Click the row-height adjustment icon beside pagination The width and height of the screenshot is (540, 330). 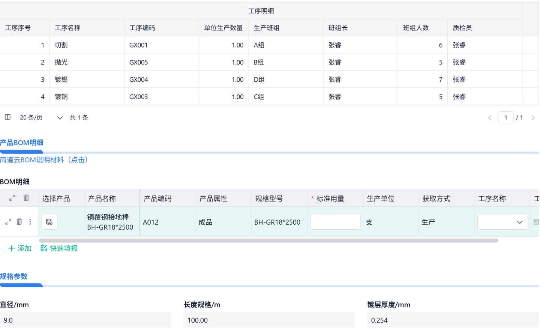click(x=7, y=117)
